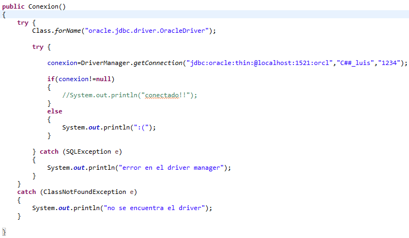Click the "DriverManager" class name
Viewport: 409px width, 238px height.
coord(105,63)
